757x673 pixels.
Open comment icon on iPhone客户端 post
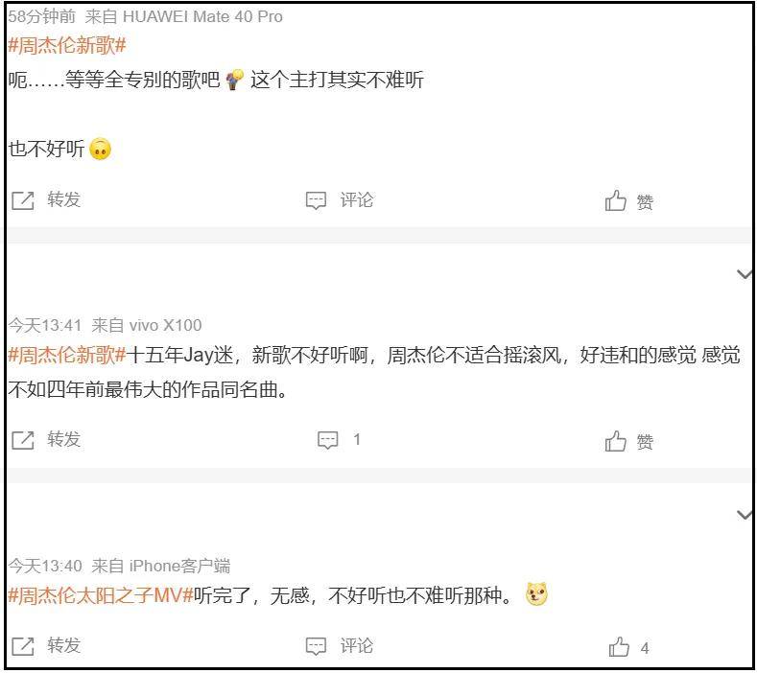click(x=316, y=646)
